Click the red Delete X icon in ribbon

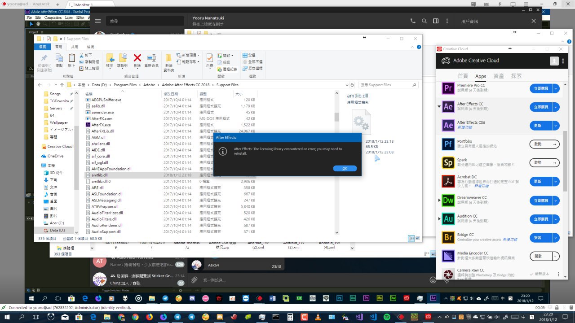[x=137, y=58]
